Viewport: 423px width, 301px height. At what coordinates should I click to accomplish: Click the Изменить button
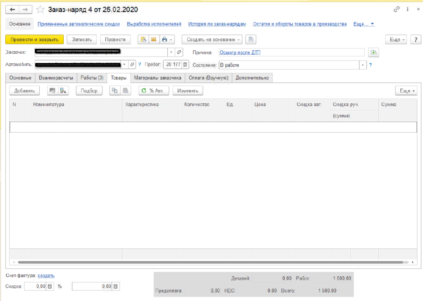(x=188, y=91)
